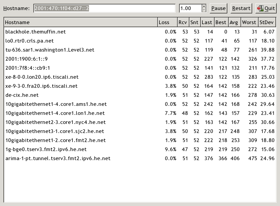Select xe-8-0-0.lon20.ip6.tiscali.net row
Viewport: 280px width, 206px height.
(x=140, y=77)
